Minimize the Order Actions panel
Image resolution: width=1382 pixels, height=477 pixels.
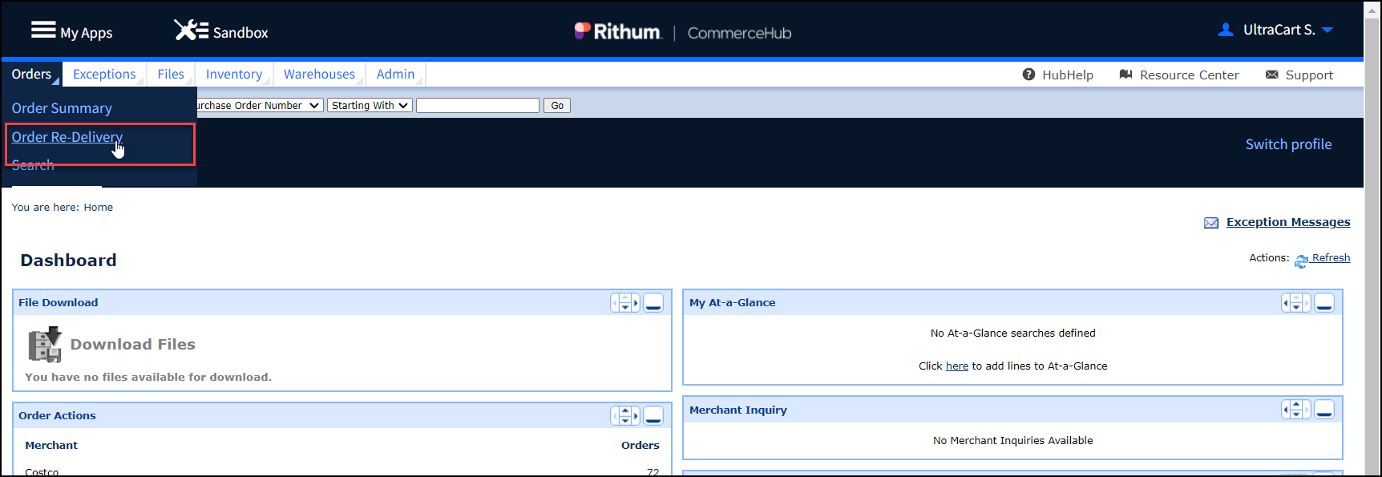(x=653, y=416)
